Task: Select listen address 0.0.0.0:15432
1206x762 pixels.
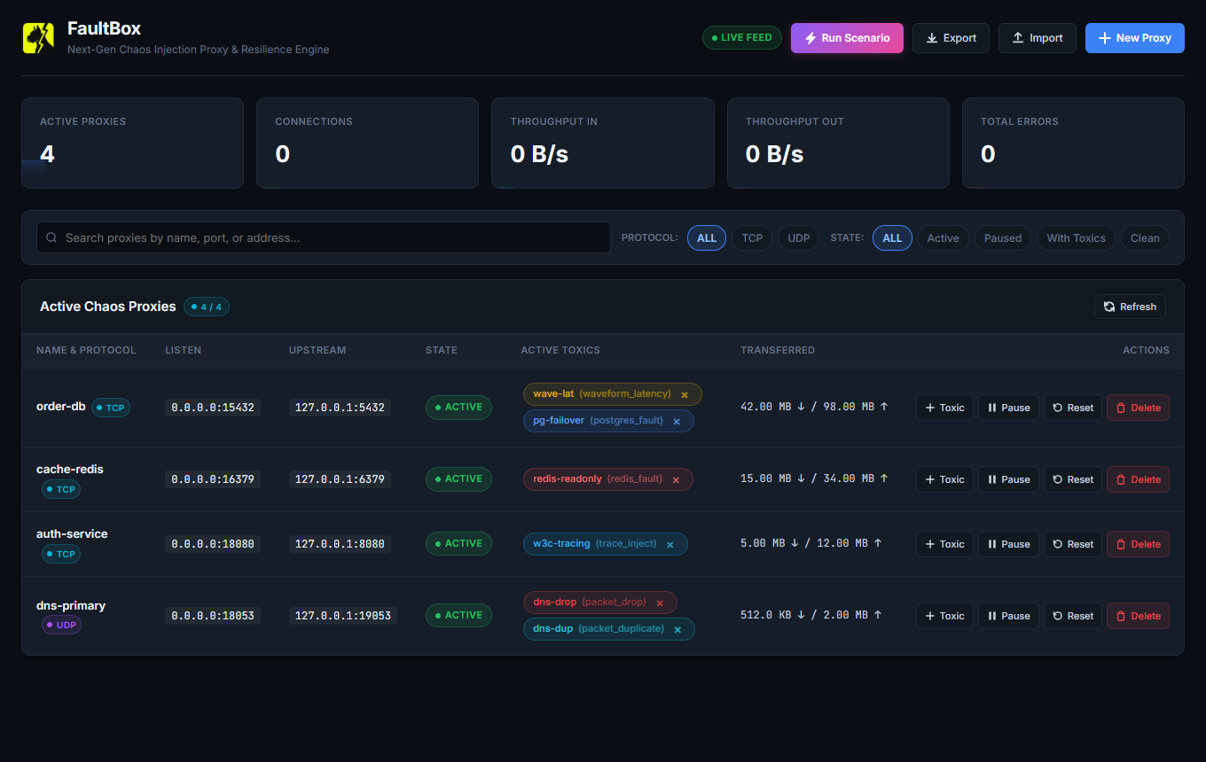Action: coord(213,408)
